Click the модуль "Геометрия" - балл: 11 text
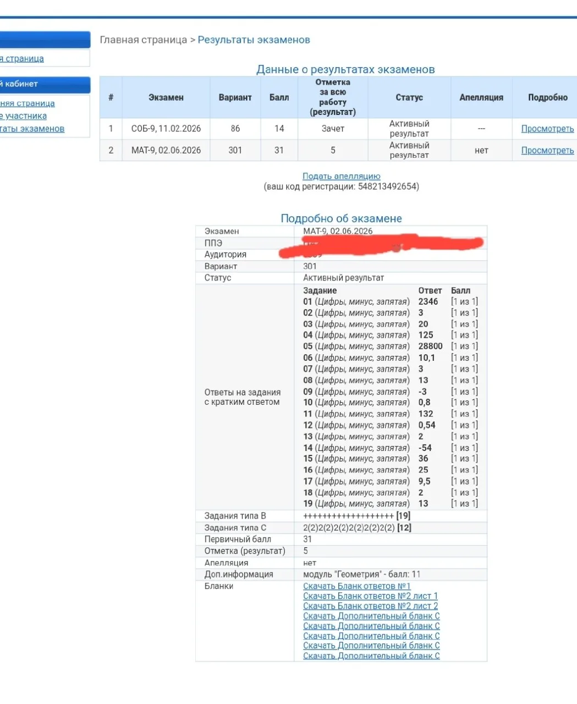 click(362, 574)
